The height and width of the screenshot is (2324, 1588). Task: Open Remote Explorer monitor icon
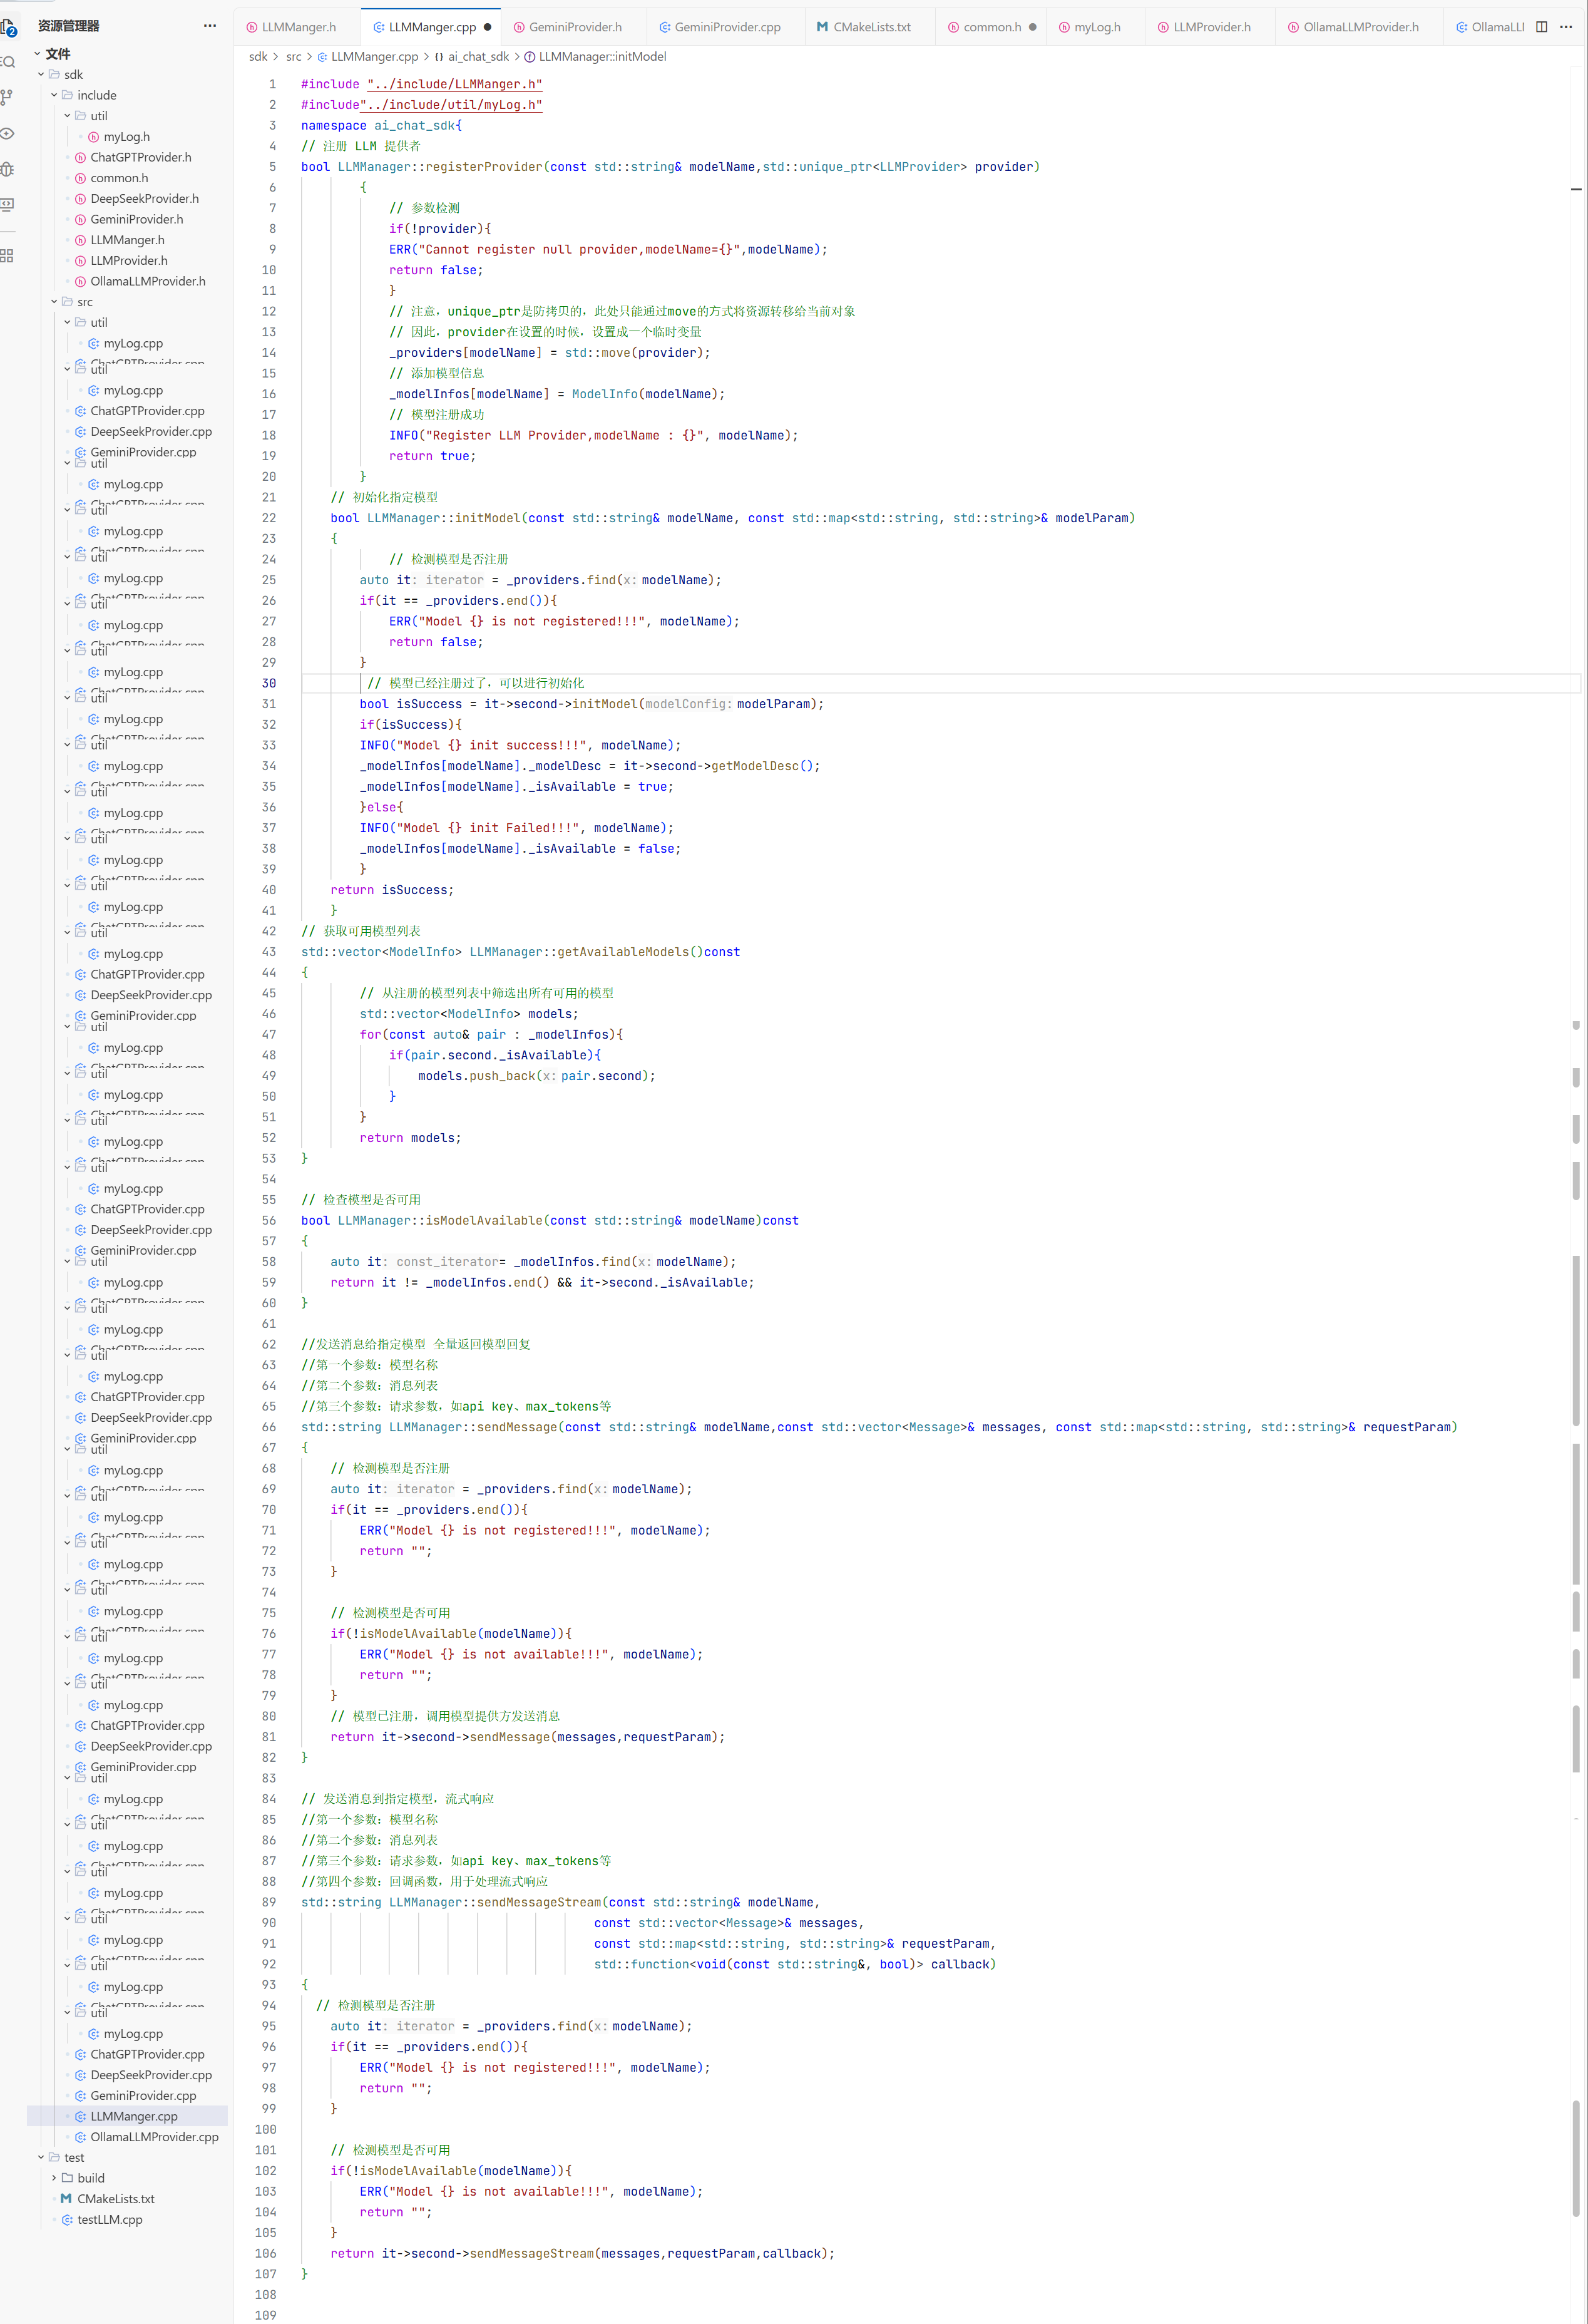(7, 204)
